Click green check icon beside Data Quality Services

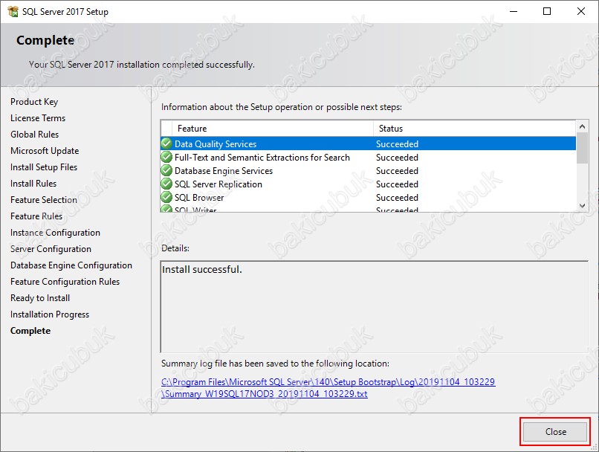pos(166,143)
